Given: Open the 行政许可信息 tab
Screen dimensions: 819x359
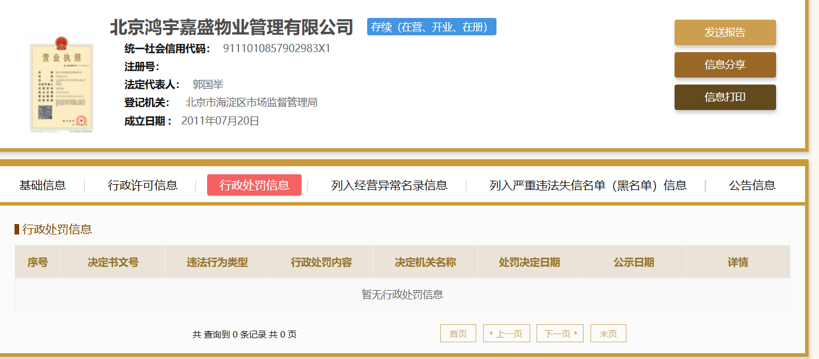Looking at the screenshot, I should point(143,185).
